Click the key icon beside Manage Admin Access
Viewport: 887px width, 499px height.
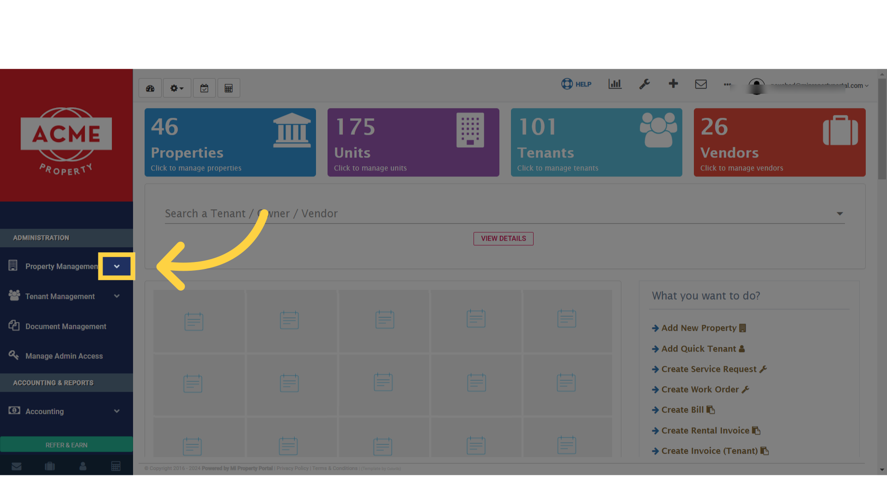(x=13, y=355)
